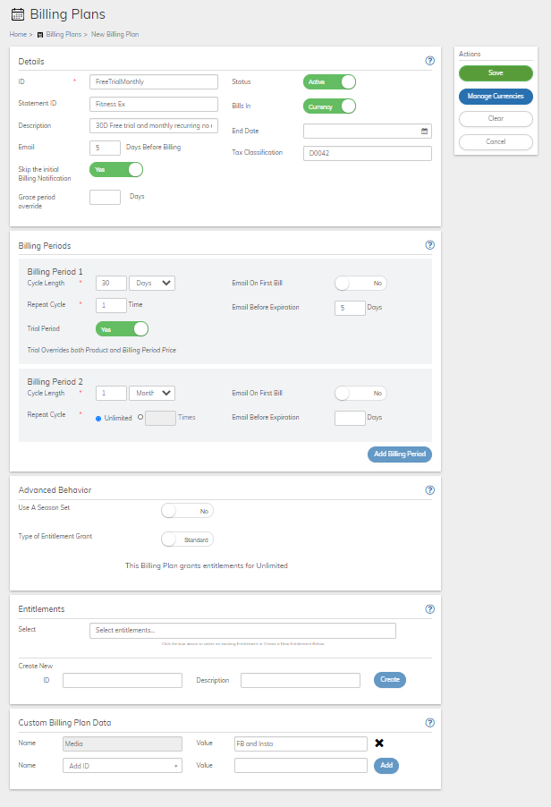551x807 pixels.
Task: Click the Statement ID field
Action: click(x=154, y=104)
